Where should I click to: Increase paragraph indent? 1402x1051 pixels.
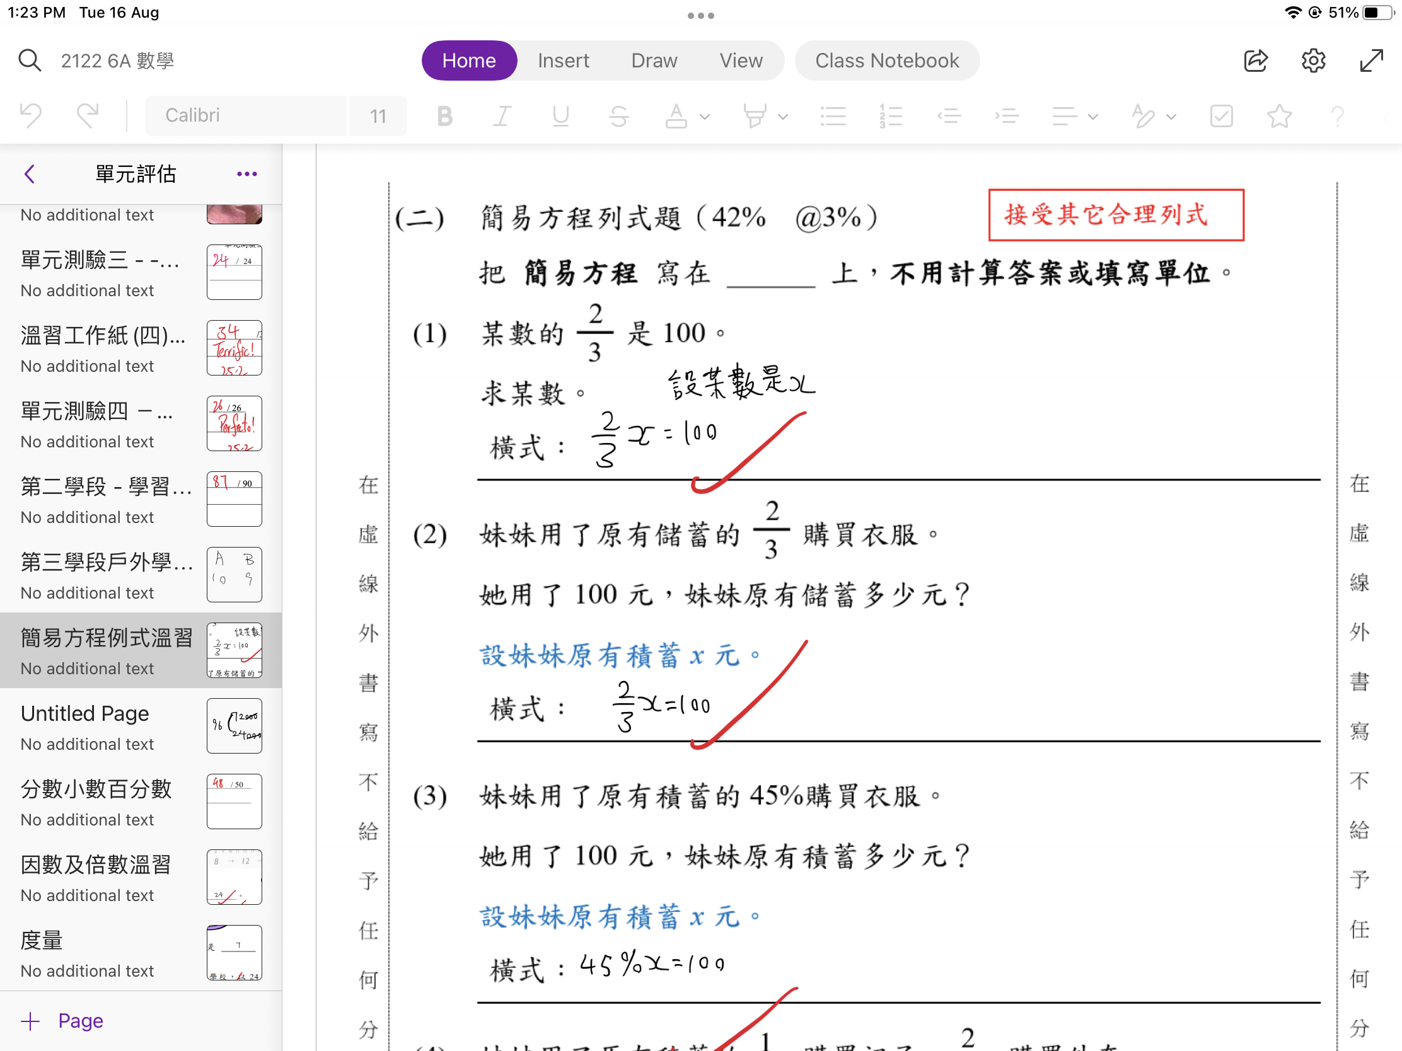click(1007, 116)
